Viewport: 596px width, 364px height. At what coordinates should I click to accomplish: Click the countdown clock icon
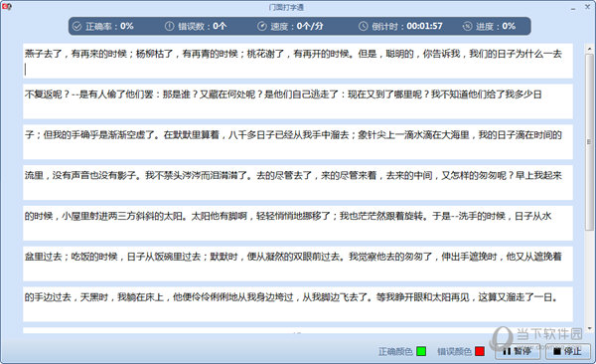[x=363, y=26]
